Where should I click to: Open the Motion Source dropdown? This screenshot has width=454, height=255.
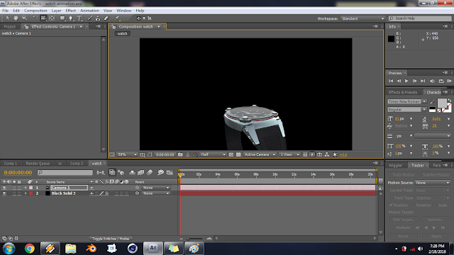pyautogui.click(x=433, y=183)
